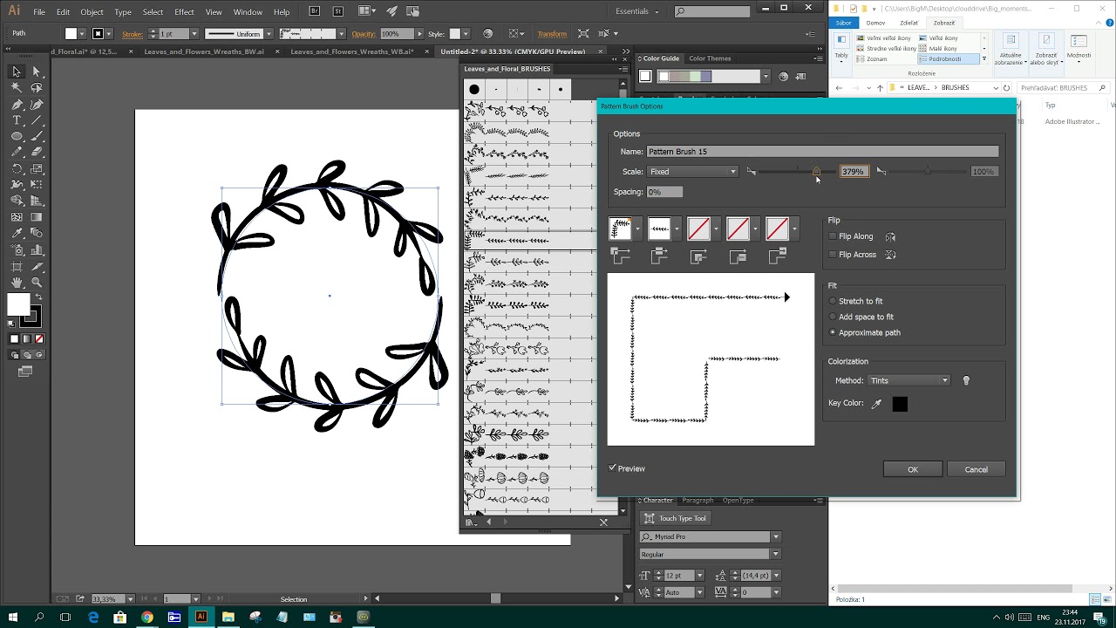This screenshot has width=1116, height=628.
Task: Select the Type tool
Action: coord(17,120)
